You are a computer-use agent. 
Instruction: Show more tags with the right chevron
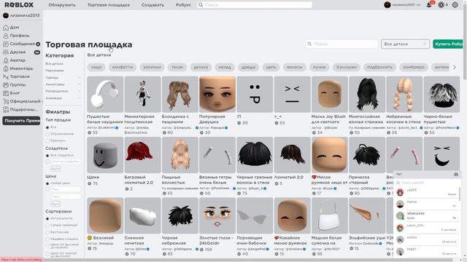click(455, 67)
